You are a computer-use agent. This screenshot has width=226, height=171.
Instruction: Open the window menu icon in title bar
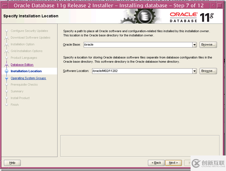click(5, 6)
